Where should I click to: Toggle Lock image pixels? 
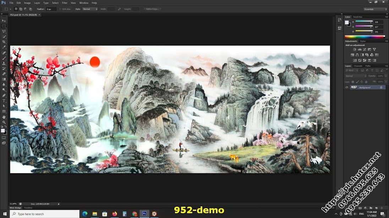357,82
